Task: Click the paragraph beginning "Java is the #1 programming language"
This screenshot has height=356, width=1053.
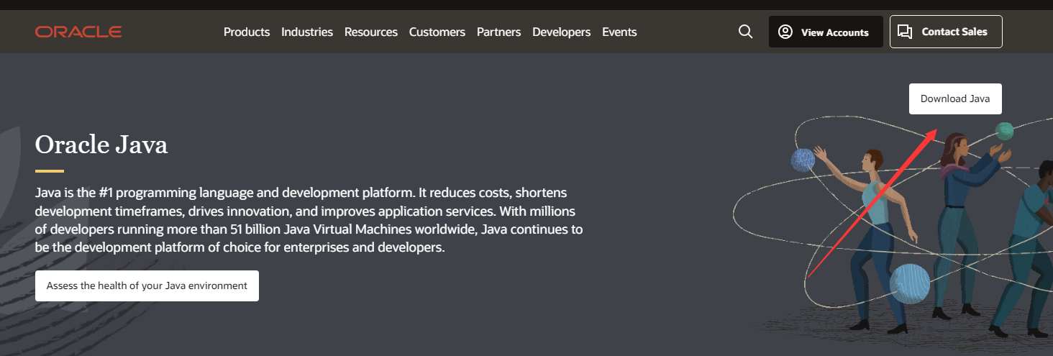Action: (x=309, y=220)
